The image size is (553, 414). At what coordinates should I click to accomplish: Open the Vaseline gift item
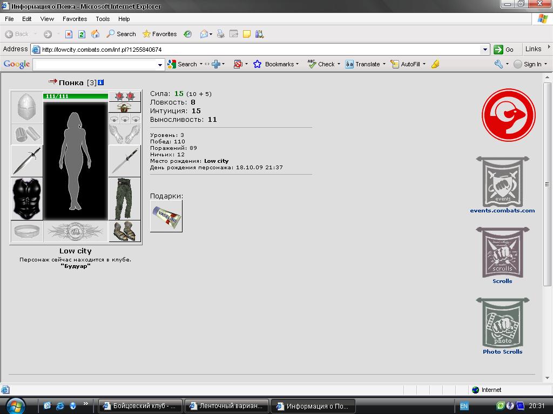click(166, 216)
